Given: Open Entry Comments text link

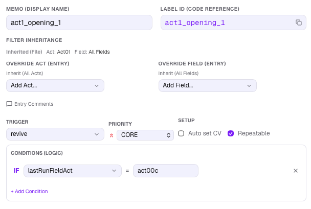Looking at the screenshot, I should (x=34, y=104).
